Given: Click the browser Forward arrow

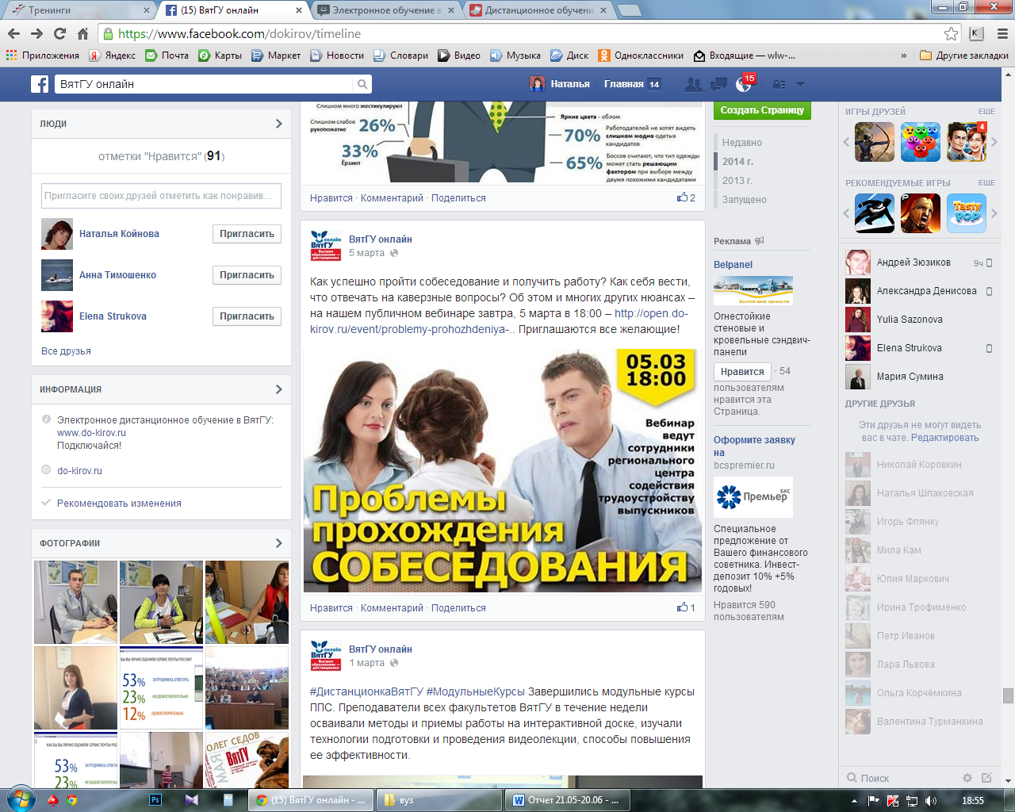Looking at the screenshot, I should click(36, 33).
